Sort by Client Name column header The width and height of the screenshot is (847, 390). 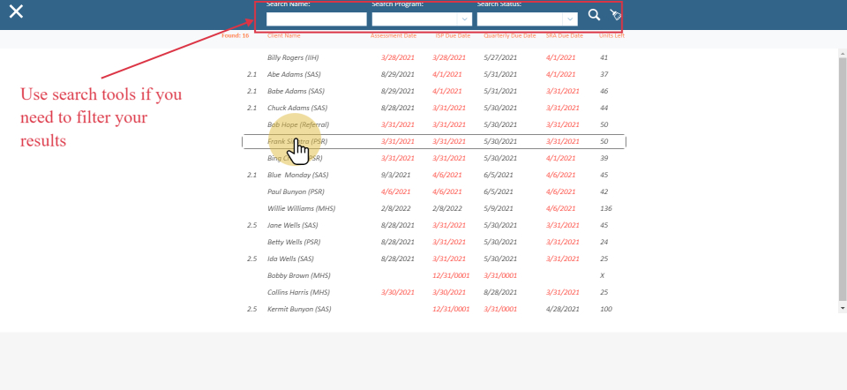[284, 36]
